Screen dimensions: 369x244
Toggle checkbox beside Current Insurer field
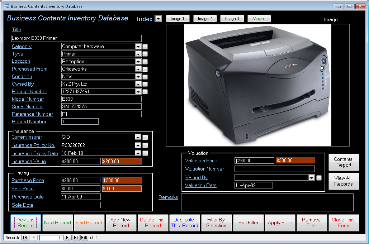click(145, 137)
